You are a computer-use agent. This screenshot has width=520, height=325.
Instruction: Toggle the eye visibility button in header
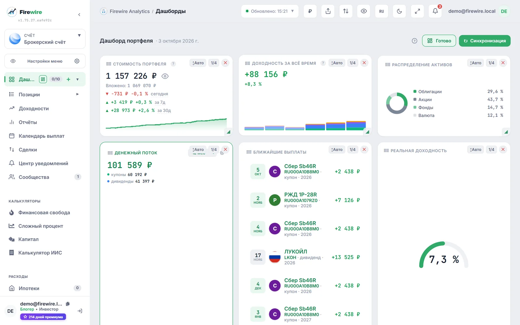coord(364,11)
